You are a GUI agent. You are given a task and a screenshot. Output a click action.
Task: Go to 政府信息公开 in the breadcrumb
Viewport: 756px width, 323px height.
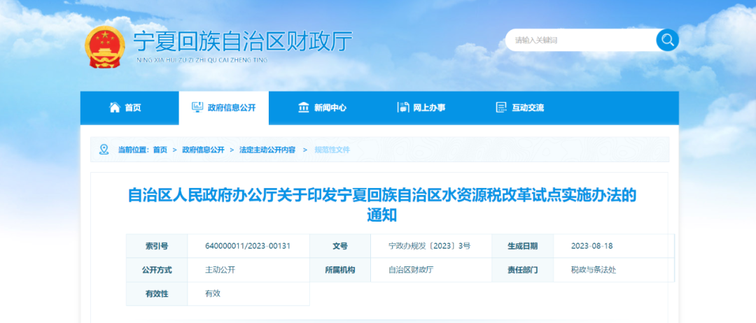203,150
